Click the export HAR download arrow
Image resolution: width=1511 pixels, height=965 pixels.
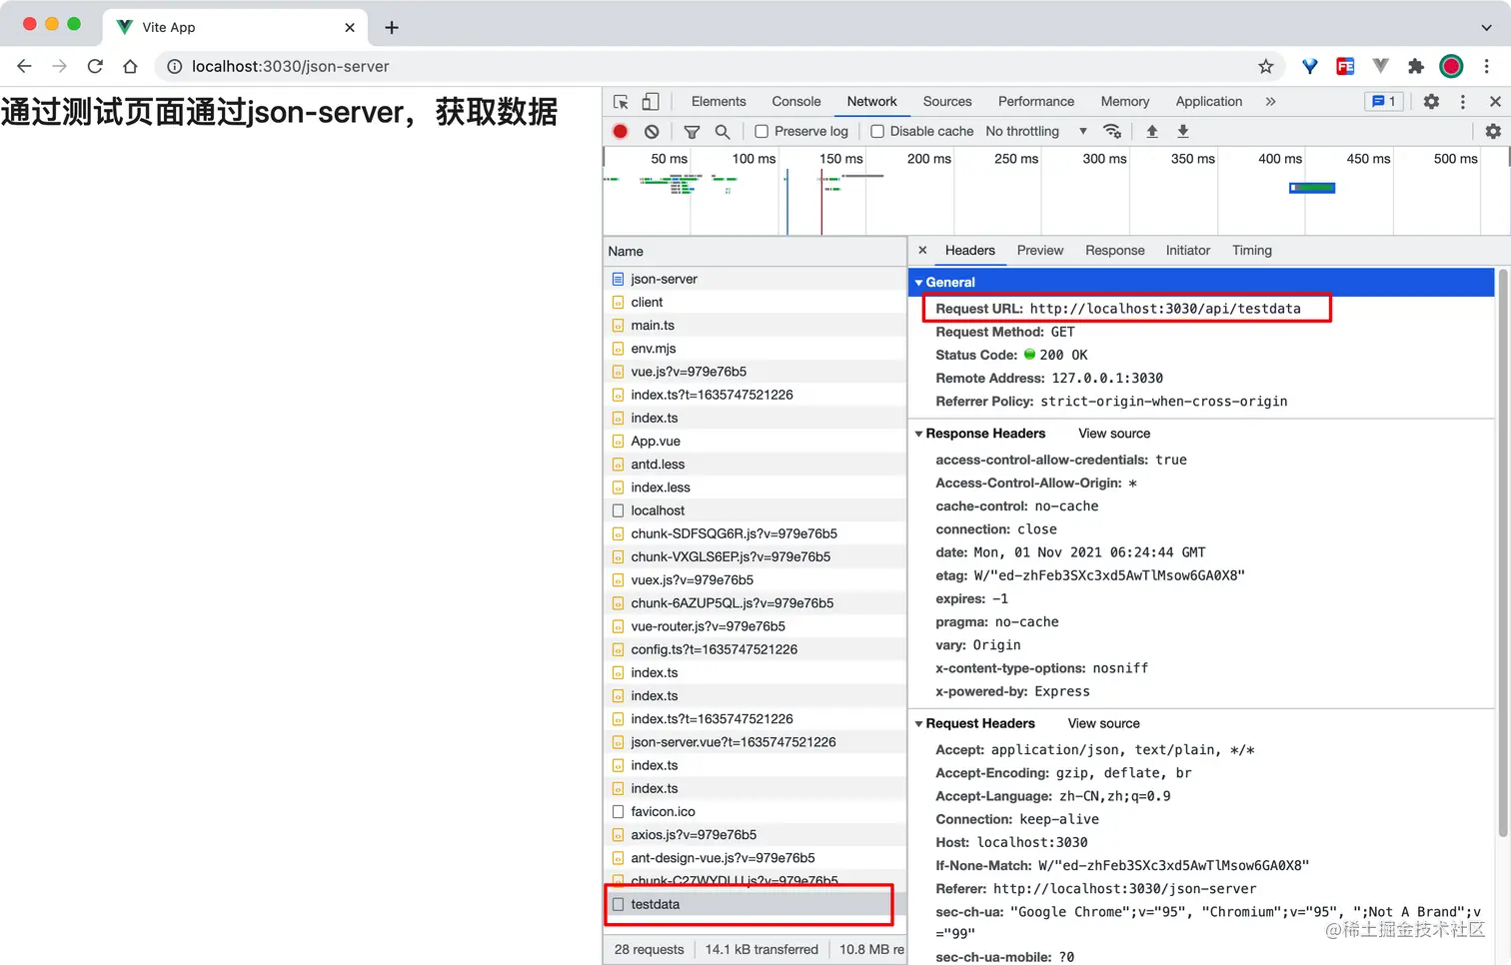(x=1183, y=131)
